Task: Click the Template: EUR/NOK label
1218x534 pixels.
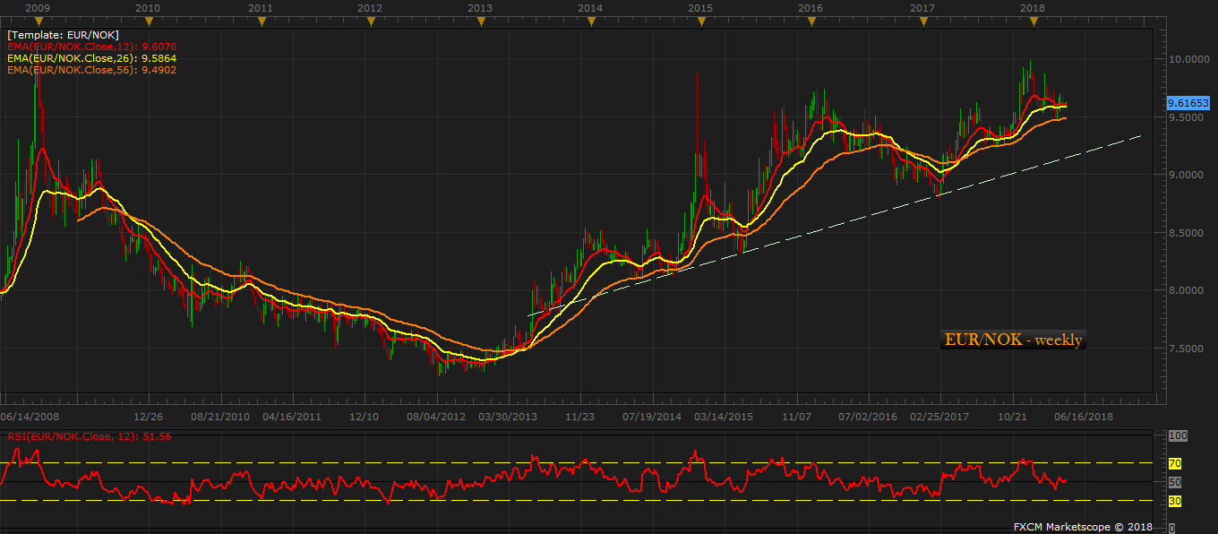Action: pos(63,34)
